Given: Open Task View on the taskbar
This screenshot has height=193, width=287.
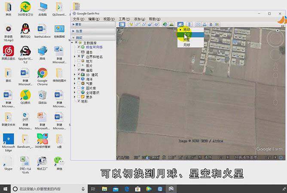Looking at the screenshot, I should coord(93,189).
